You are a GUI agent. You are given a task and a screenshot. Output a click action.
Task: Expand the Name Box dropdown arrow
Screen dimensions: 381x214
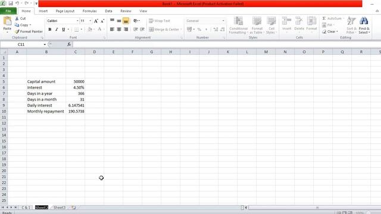[45, 45]
